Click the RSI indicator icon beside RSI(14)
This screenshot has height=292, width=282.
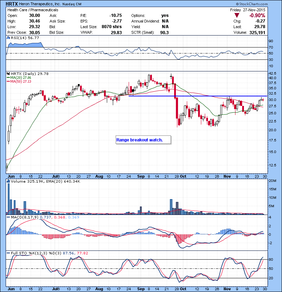(8, 38)
